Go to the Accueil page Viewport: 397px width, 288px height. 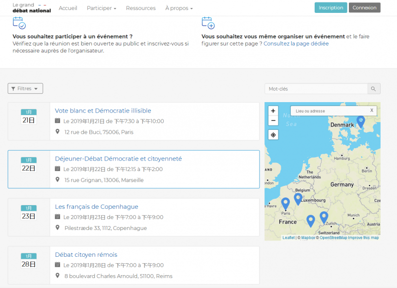(68, 8)
